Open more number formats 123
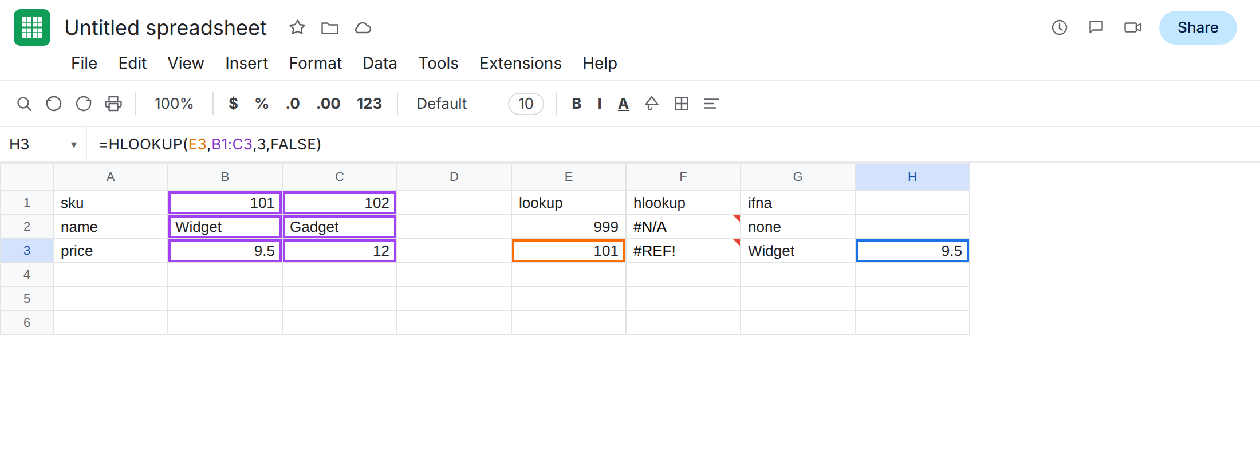 click(369, 104)
